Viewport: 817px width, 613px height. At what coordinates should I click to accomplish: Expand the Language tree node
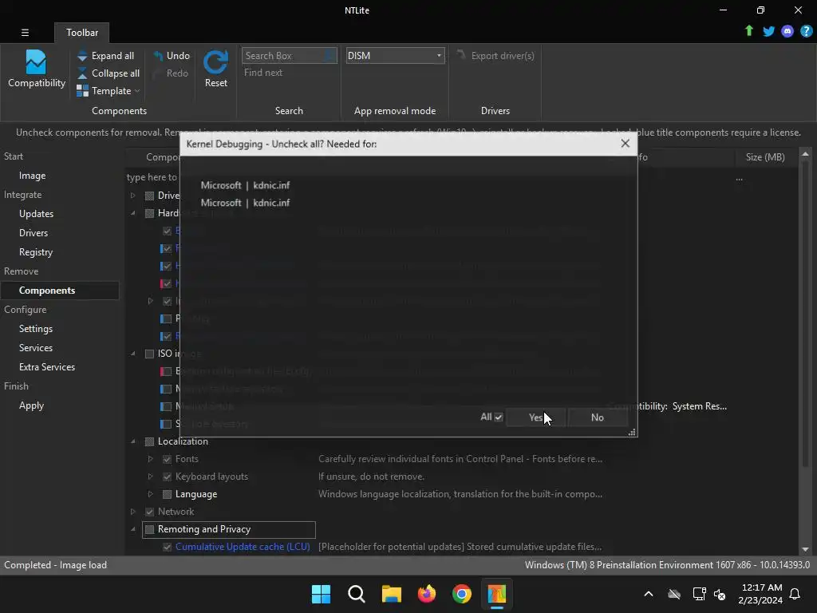[150, 494]
